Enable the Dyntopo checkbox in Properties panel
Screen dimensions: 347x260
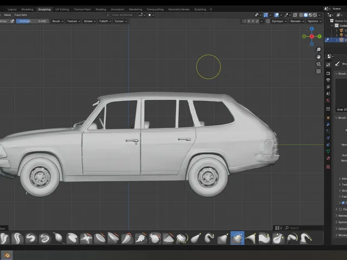pyautogui.click(x=340, y=209)
